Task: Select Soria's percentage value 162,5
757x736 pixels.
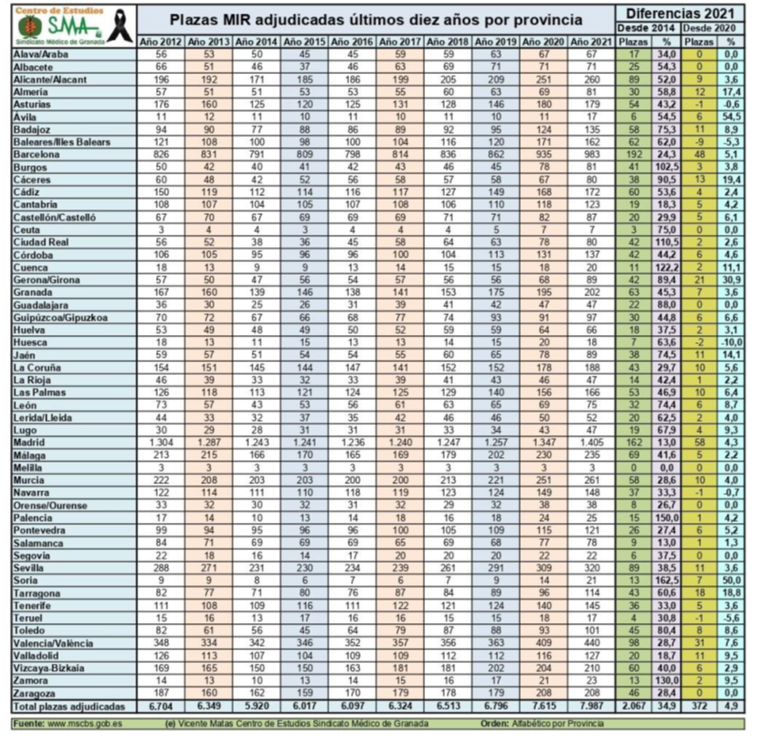Action: click(x=667, y=581)
